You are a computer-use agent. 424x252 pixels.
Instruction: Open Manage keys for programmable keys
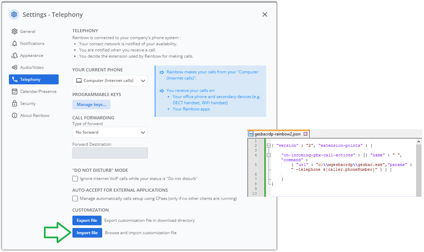point(91,105)
